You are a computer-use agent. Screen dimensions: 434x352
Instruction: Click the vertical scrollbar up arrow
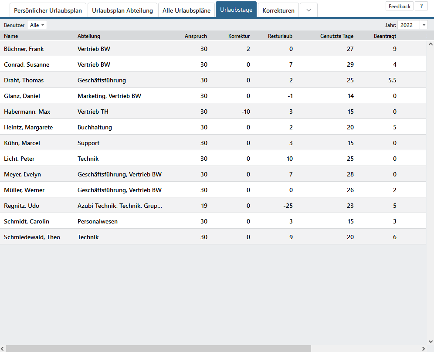[x=430, y=44]
